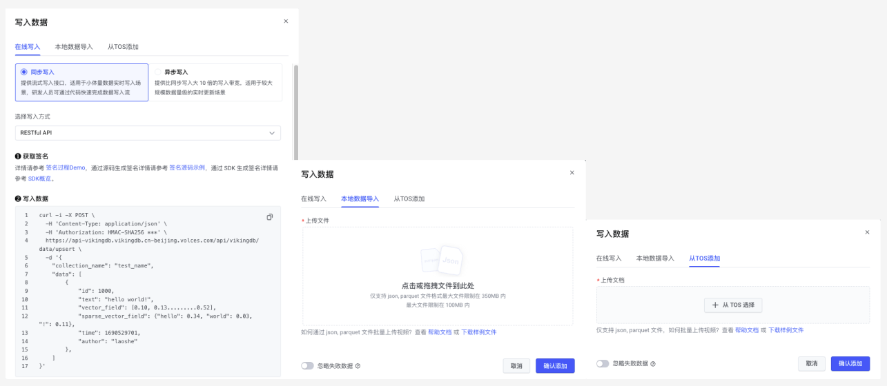887x386 pixels.
Task: Switch to 在线写入 tab in local import dialog
Action: (313, 199)
